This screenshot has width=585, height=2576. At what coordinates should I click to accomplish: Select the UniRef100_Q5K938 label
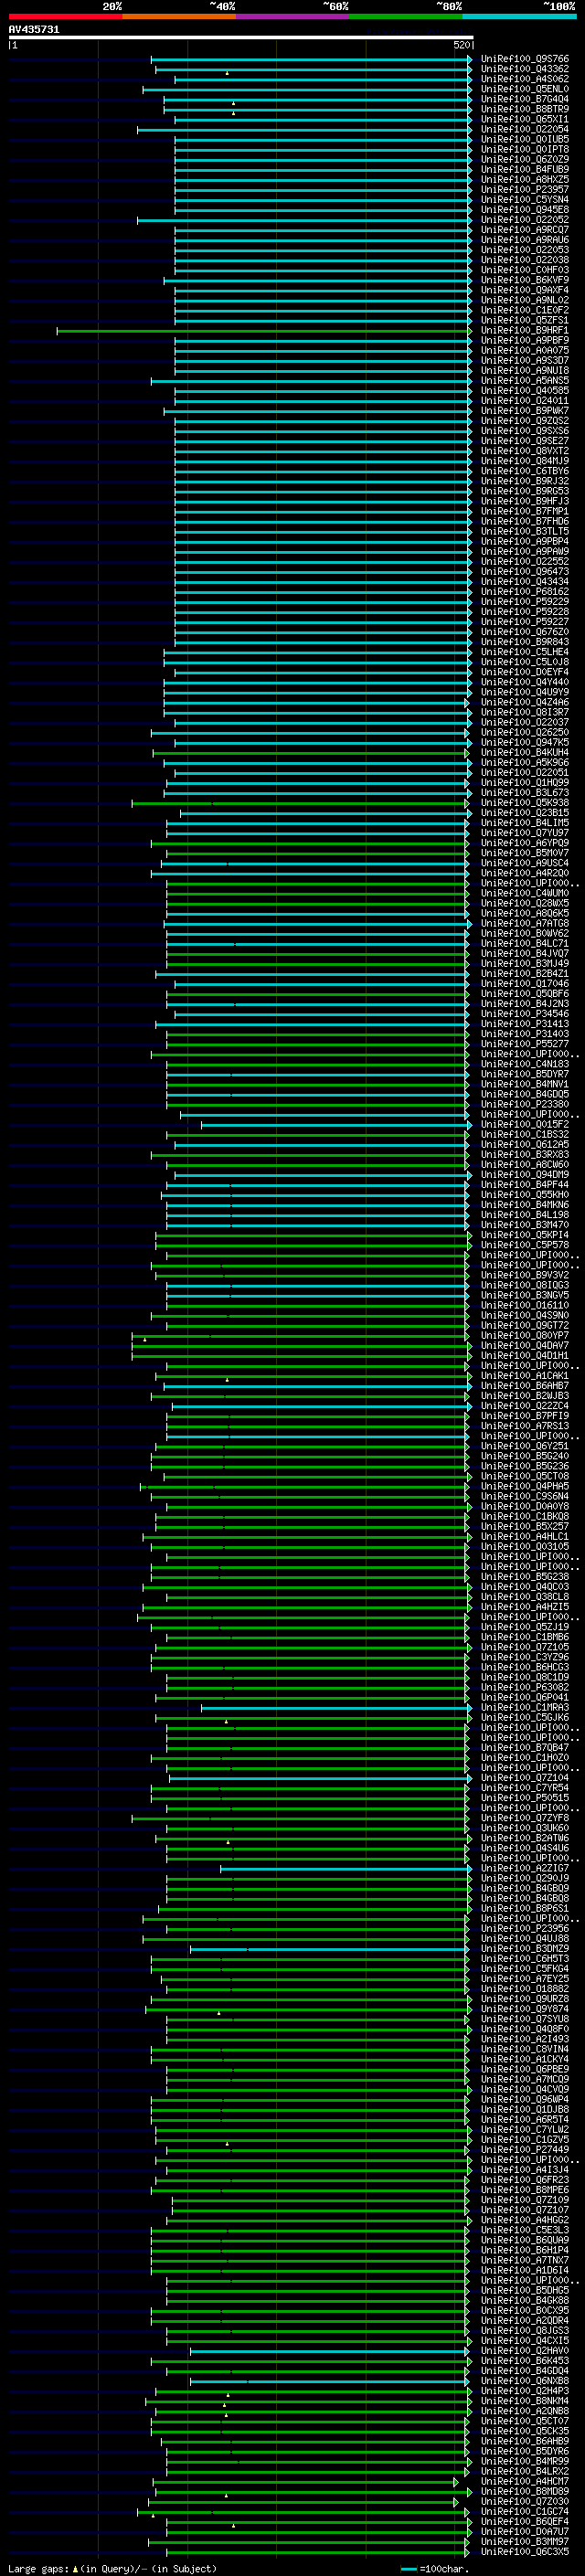tap(524, 803)
